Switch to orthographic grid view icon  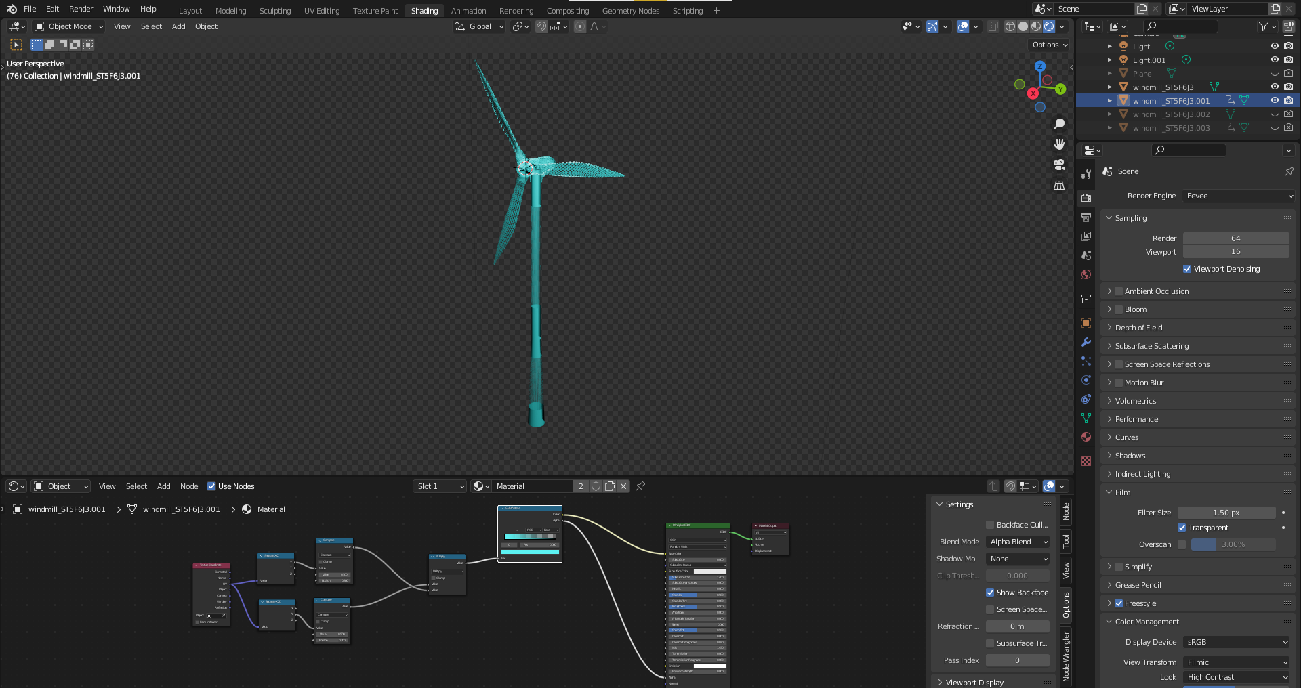tap(1059, 185)
